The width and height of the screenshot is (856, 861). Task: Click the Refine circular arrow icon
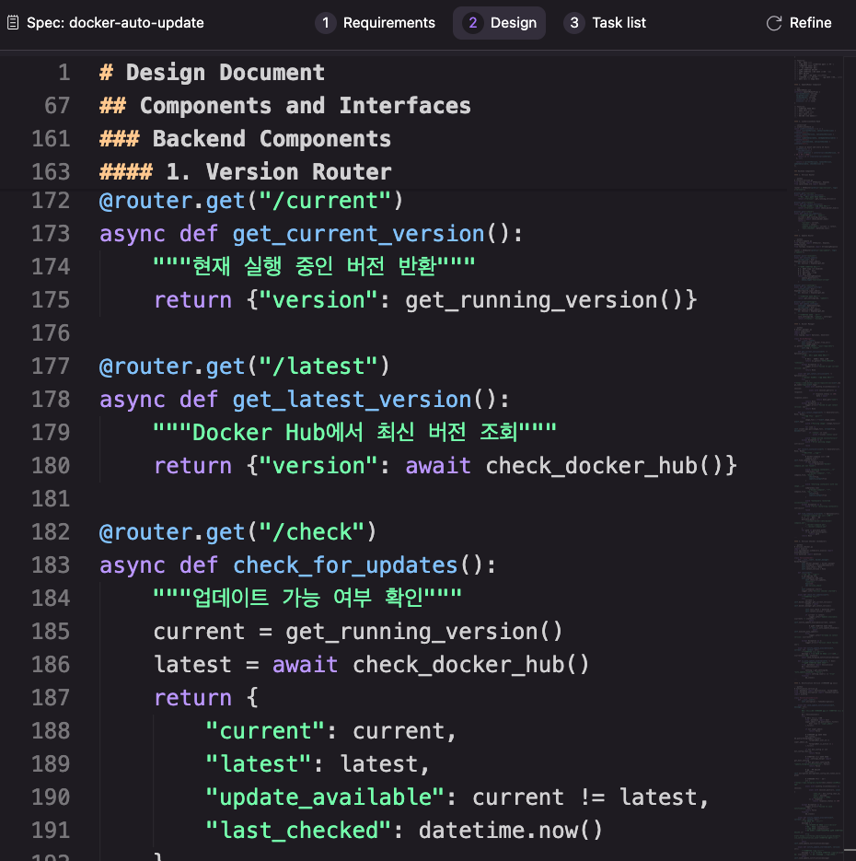774,23
